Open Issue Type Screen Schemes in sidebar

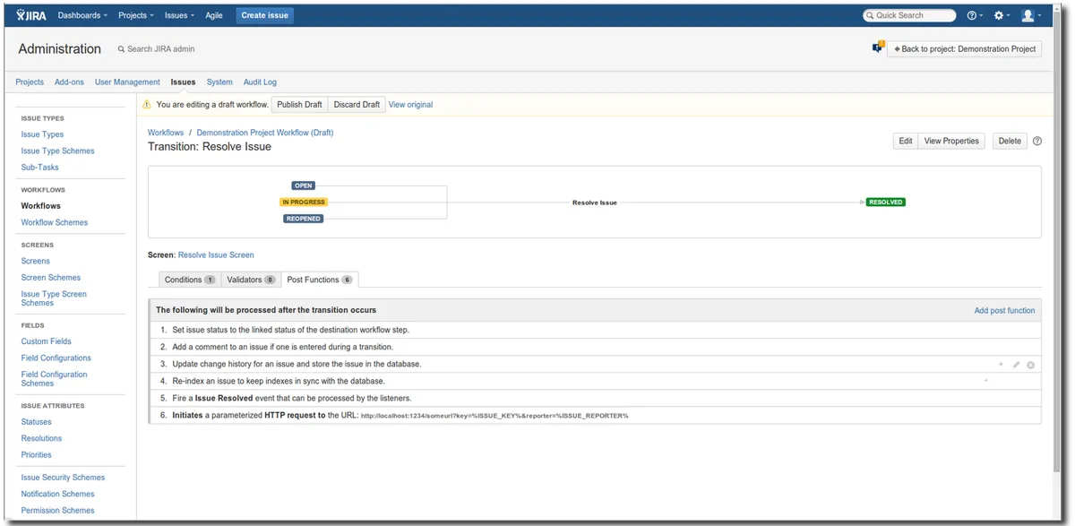pyautogui.click(x=54, y=298)
